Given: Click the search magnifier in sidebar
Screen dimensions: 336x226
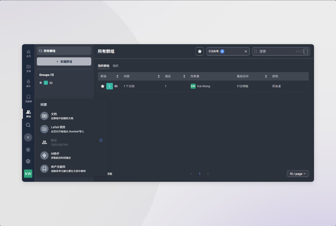Looking at the screenshot, I should pyautogui.click(x=28, y=125).
